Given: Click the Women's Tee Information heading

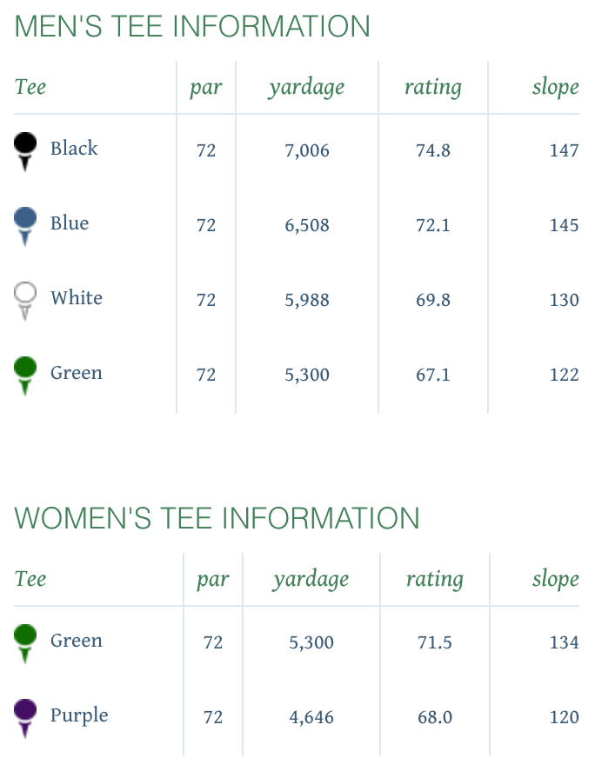Looking at the screenshot, I should coord(217,518).
